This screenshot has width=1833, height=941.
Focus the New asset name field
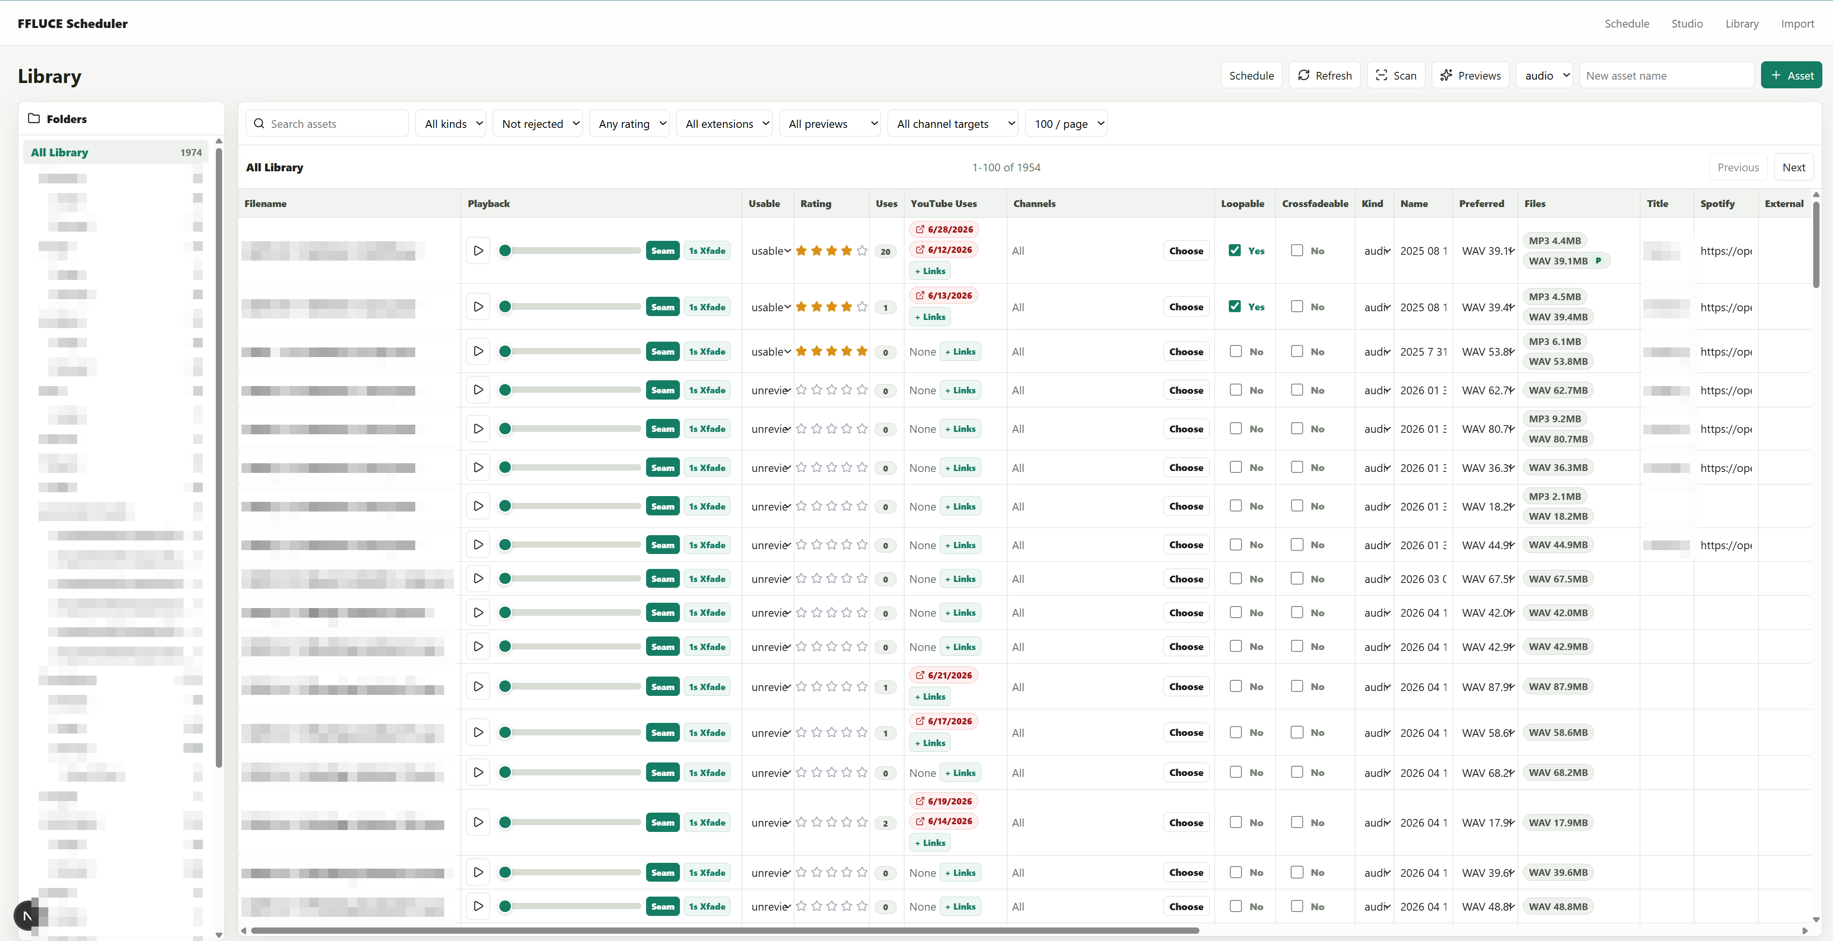[1666, 75]
